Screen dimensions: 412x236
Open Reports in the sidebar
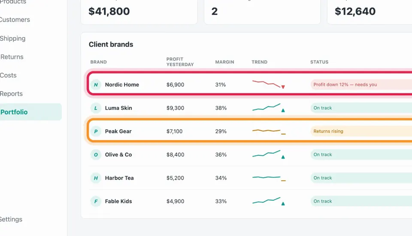[x=11, y=94]
